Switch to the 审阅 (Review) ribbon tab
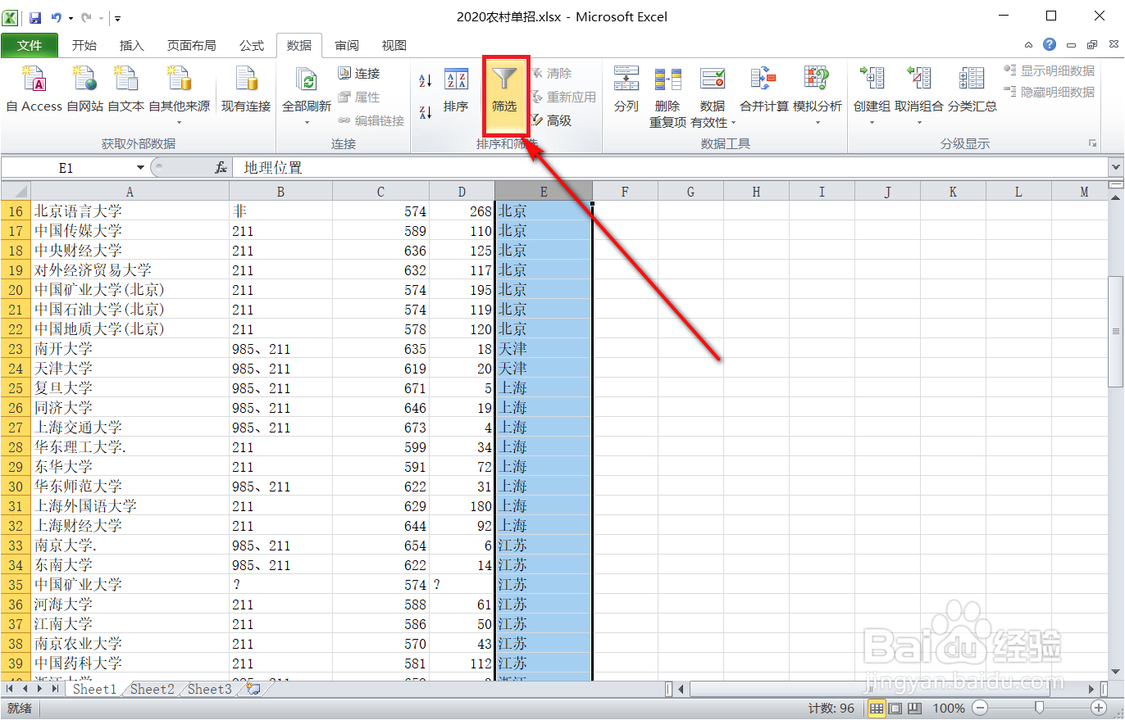Image resolution: width=1125 pixels, height=720 pixels. tap(346, 45)
